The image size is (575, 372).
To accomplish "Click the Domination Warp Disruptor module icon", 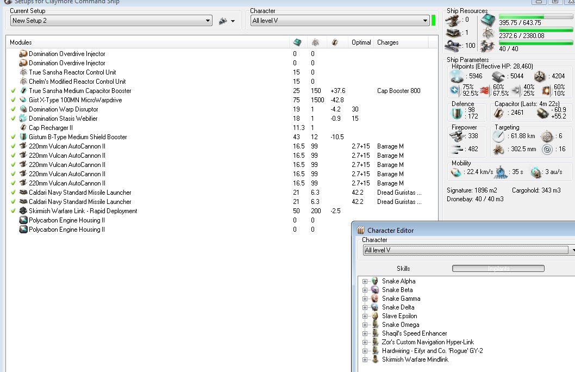I will (23, 109).
